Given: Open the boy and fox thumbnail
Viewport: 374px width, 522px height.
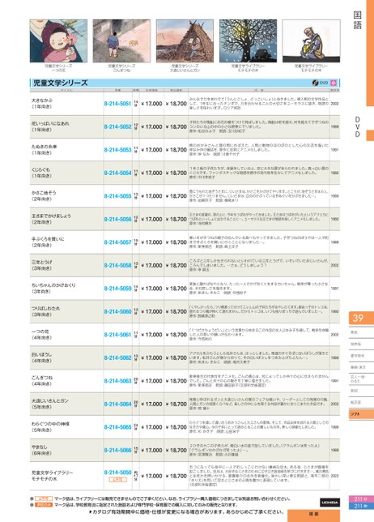Looking at the screenshot, I should tap(121, 41).
